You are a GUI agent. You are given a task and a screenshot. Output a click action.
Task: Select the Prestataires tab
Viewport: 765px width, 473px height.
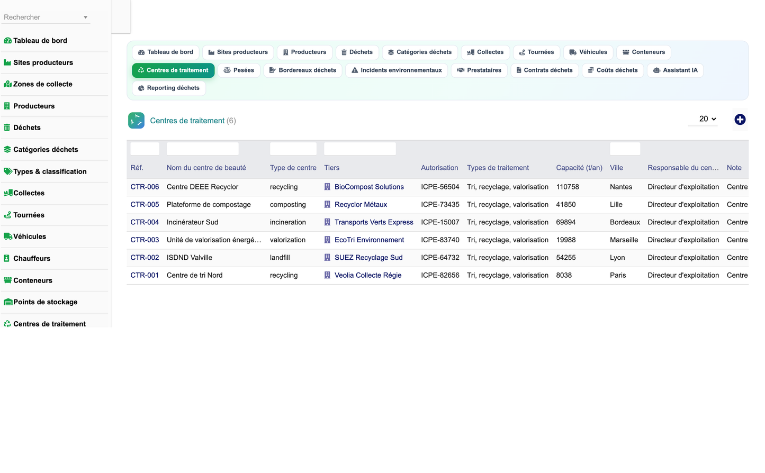click(x=480, y=70)
